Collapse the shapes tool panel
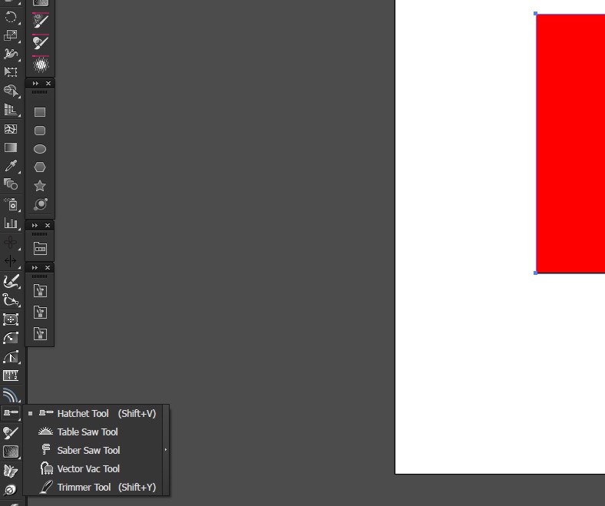 (35, 84)
